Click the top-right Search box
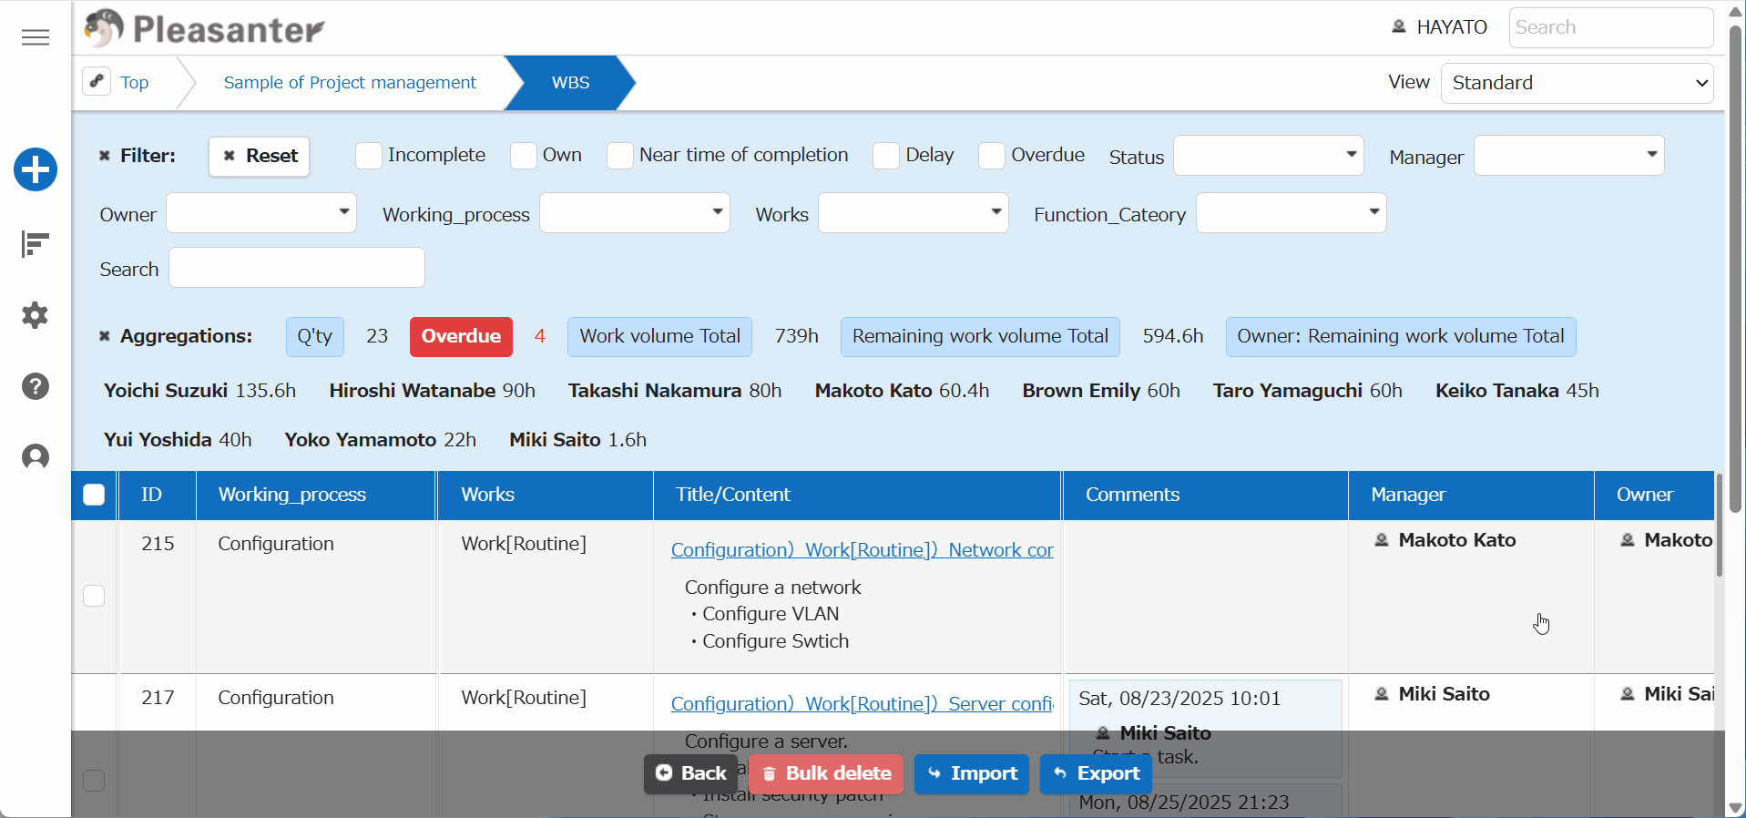1746x818 pixels. 1611,27
